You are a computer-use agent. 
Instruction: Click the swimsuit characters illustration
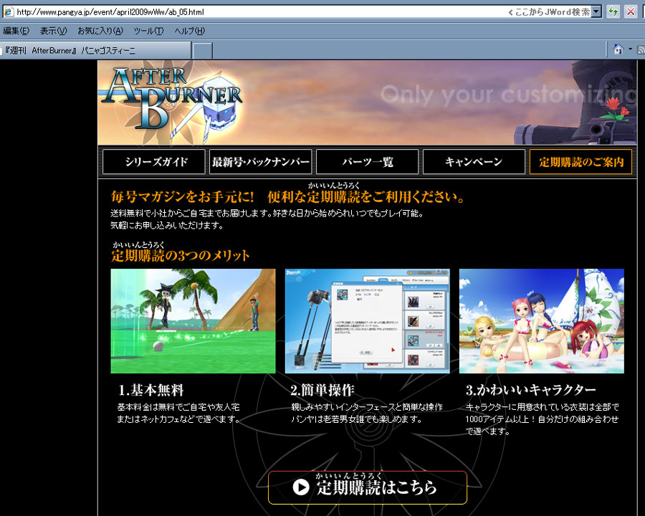pos(542,321)
